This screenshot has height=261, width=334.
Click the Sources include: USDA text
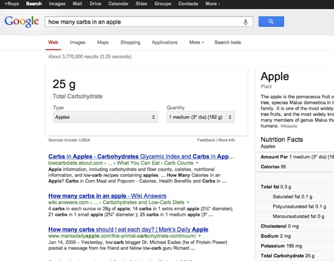coord(69,140)
